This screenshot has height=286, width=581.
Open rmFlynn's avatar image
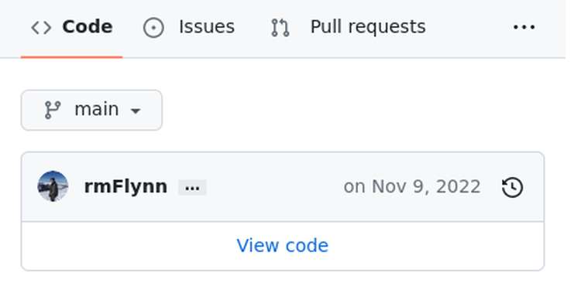pos(53,186)
